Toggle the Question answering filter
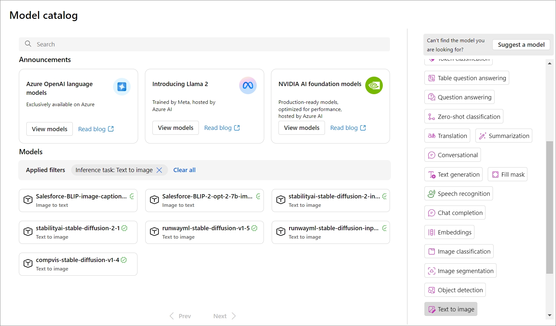Screen dimensions: 556x326 pyautogui.click(x=459, y=97)
